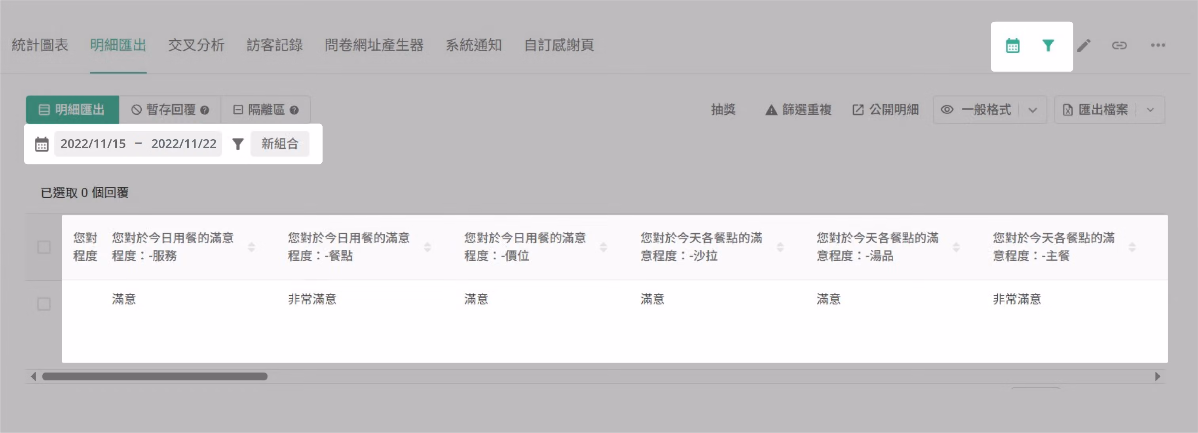This screenshot has height=433, width=1198.
Task: Expand the 一般格式 format dropdown arrow
Action: click(x=1033, y=110)
